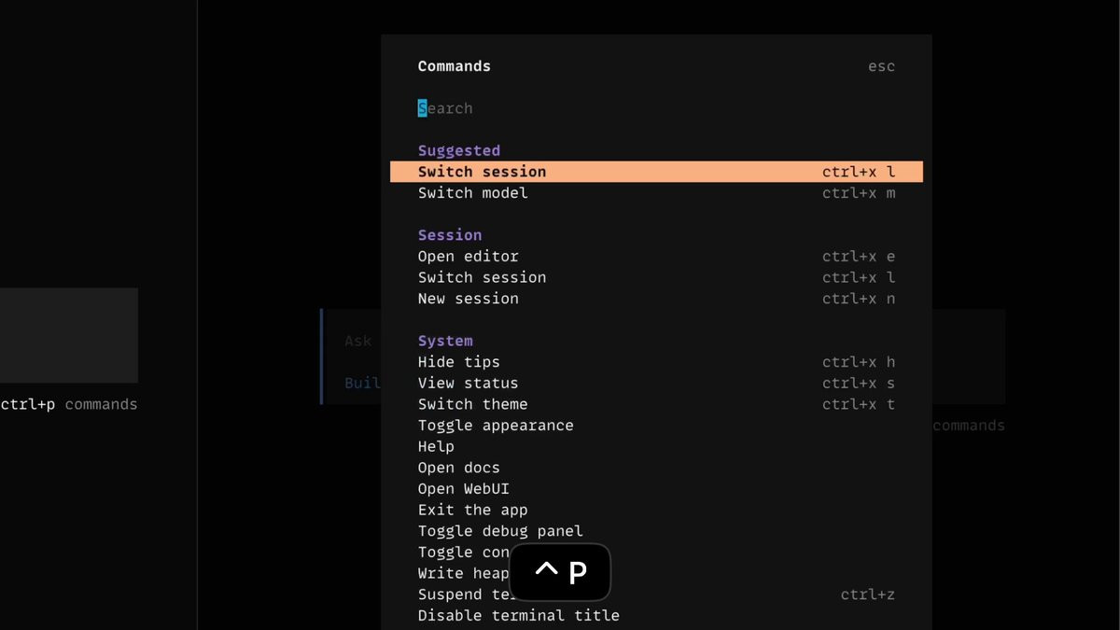
Task: Select highlighted Switch session under Suggested
Action: [x=656, y=172]
